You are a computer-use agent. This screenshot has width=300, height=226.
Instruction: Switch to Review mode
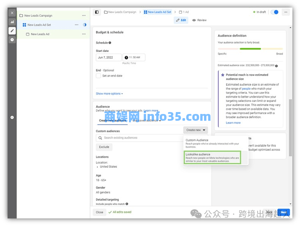pos(199,20)
